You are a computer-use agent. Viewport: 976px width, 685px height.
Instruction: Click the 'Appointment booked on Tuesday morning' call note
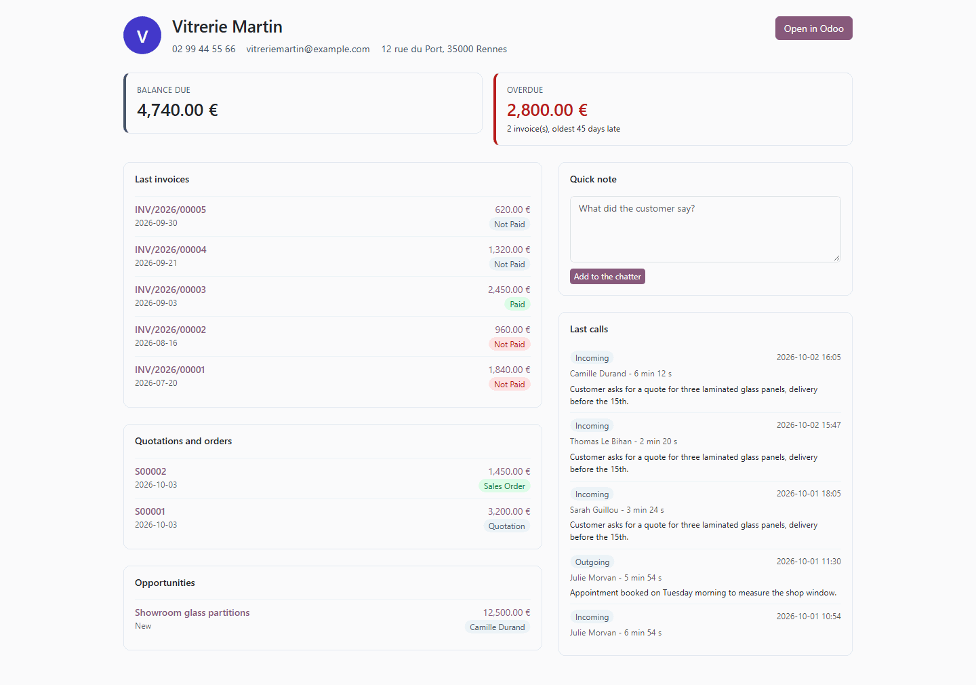point(703,593)
